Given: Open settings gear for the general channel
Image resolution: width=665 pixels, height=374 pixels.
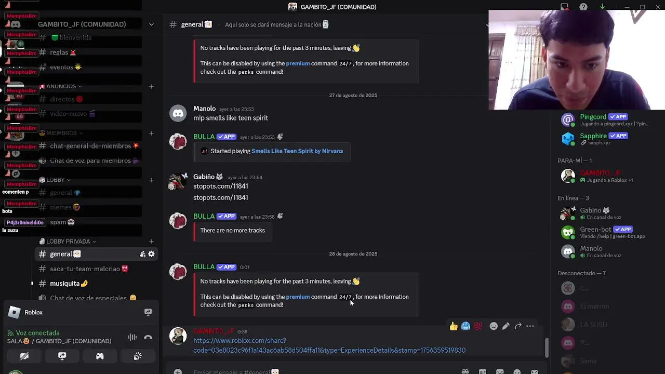Looking at the screenshot, I should (x=151, y=254).
